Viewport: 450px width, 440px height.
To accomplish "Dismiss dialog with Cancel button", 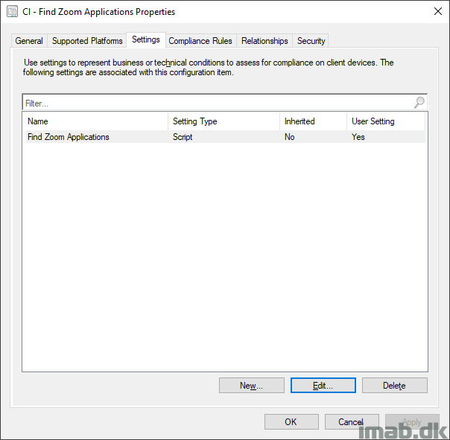I will (352, 421).
